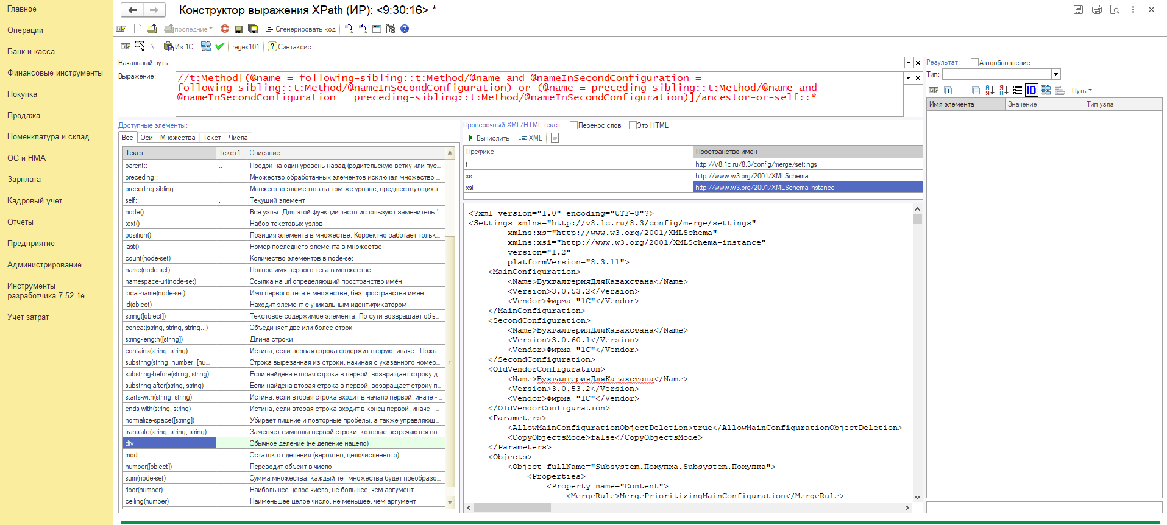Check the Это HTML checkbox
Image resolution: width=1167 pixels, height=525 pixels.
pyautogui.click(x=633, y=125)
